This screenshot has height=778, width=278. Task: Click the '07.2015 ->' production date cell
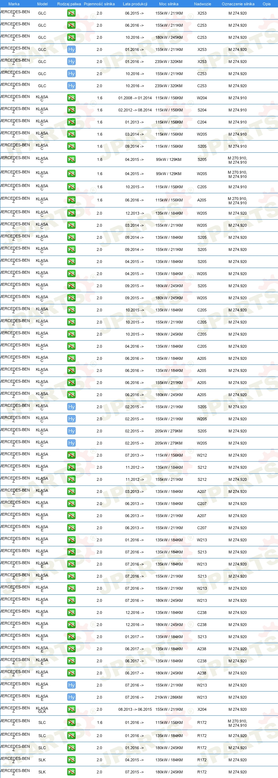coord(134,772)
